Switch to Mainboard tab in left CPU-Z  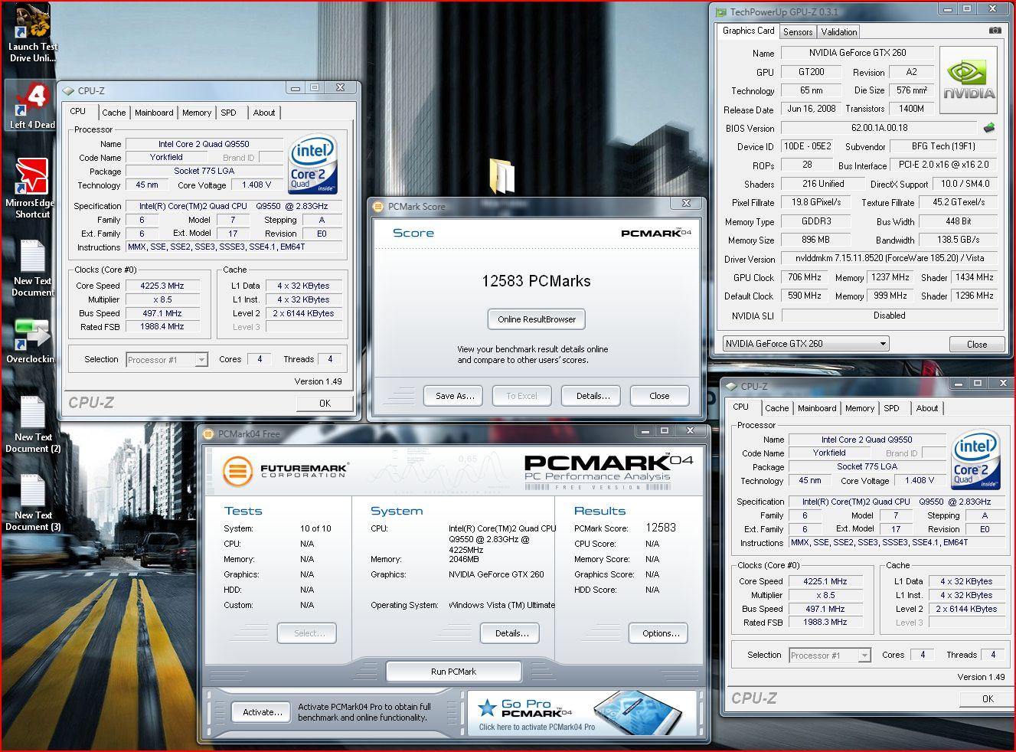(x=154, y=113)
